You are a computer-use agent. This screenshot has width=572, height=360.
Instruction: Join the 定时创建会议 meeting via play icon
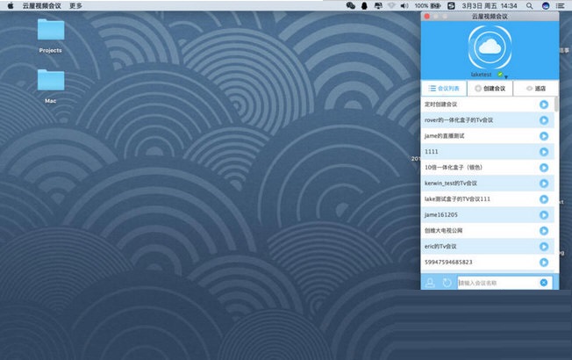click(544, 104)
